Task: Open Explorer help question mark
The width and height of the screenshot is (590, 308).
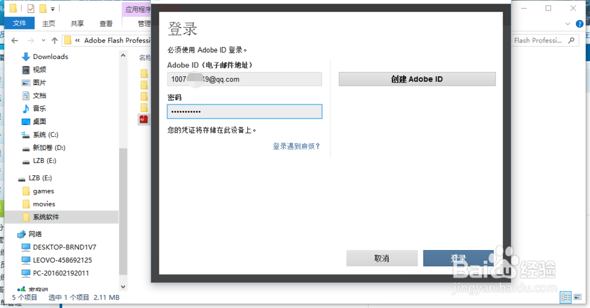Action: 579,24
